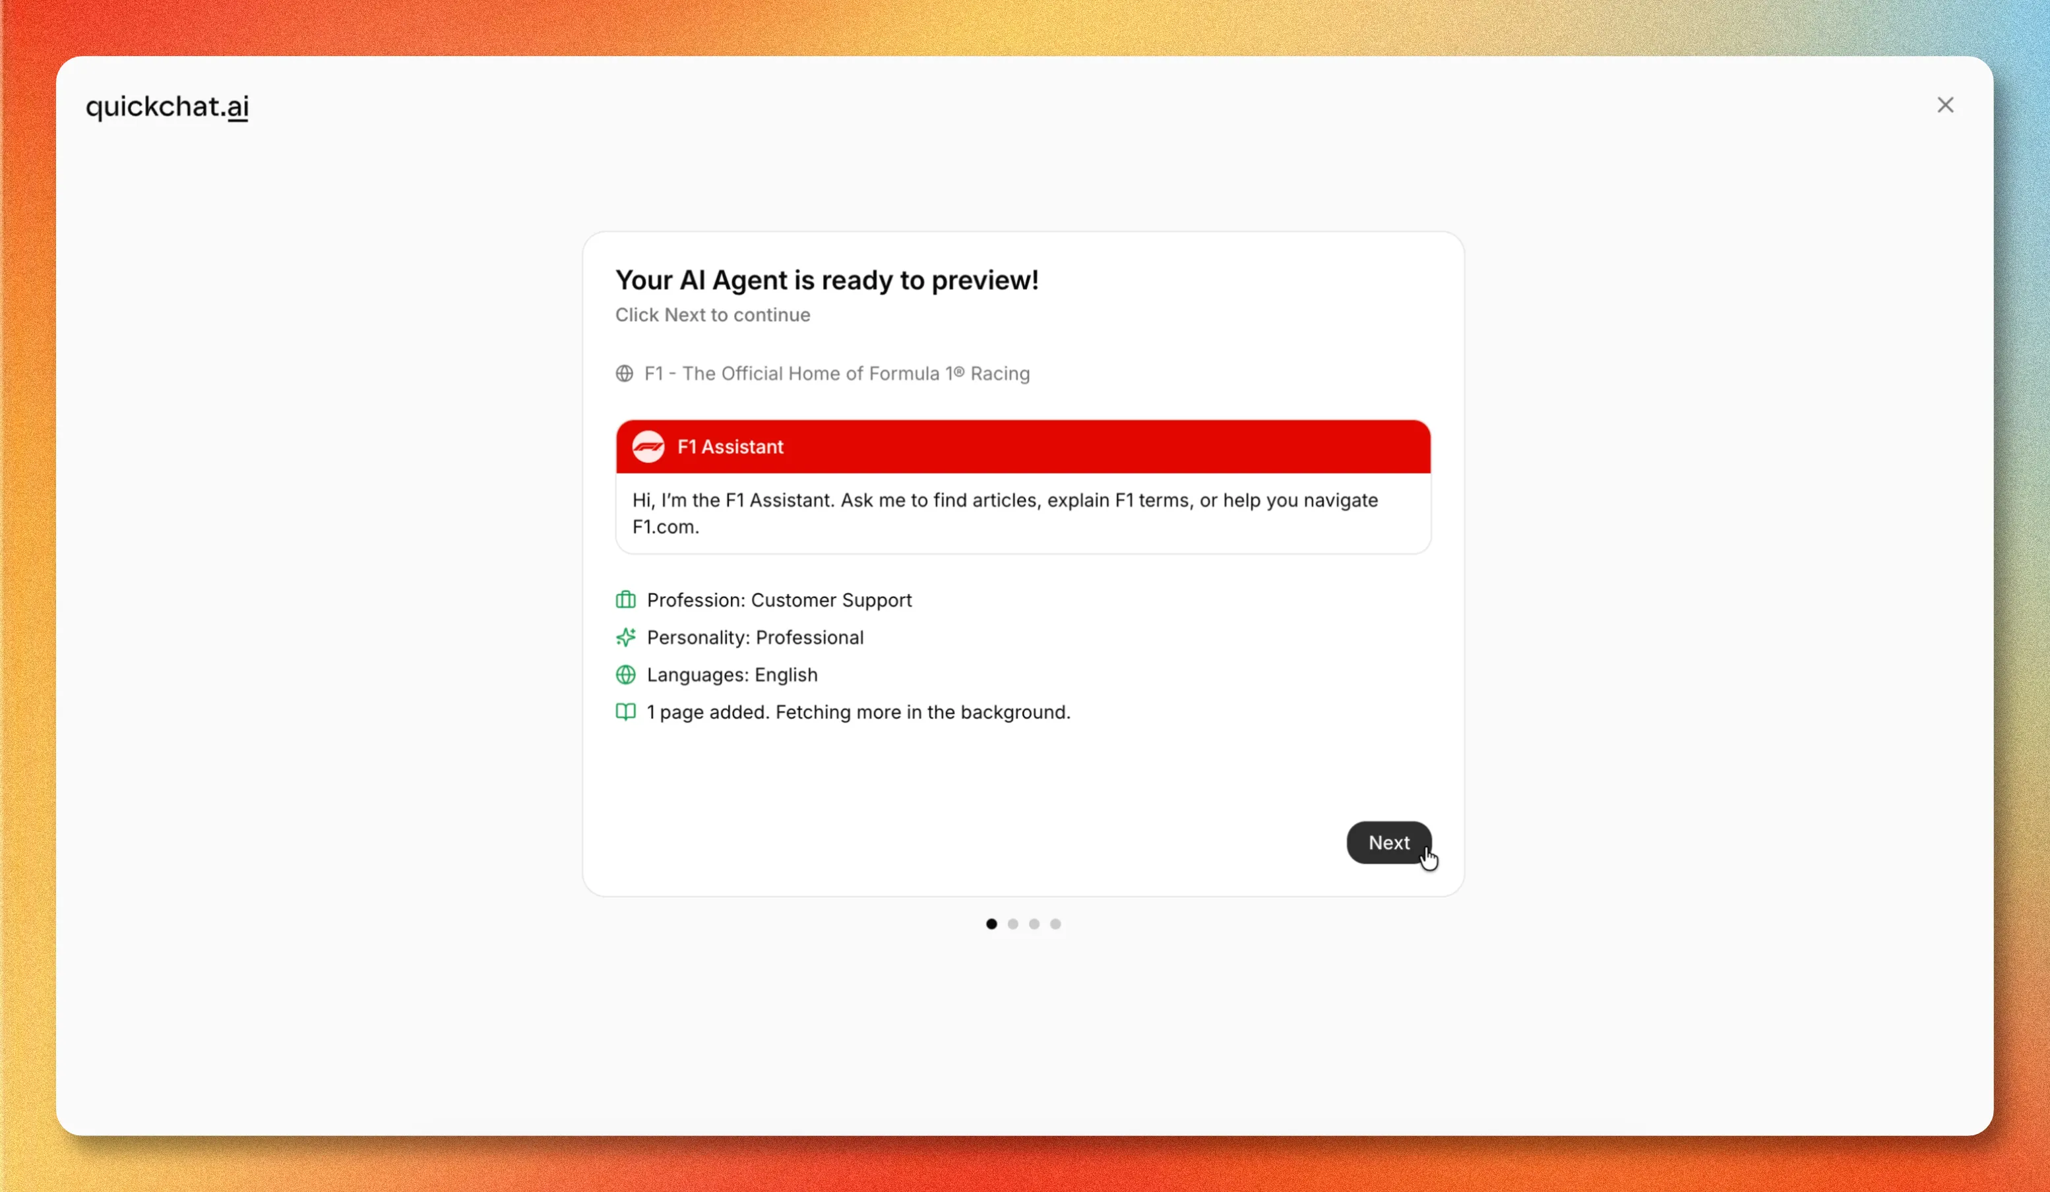
Task: Click the 'F1 Assistant' title text
Action: [x=730, y=446]
